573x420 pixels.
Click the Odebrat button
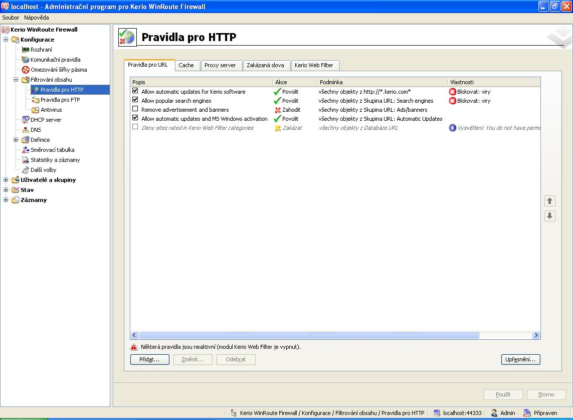pyautogui.click(x=236, y=359)
